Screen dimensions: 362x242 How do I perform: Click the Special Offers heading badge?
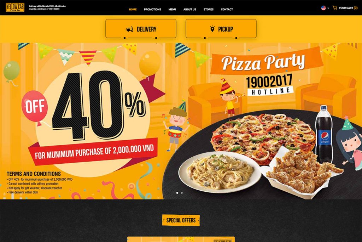point(181,220)
